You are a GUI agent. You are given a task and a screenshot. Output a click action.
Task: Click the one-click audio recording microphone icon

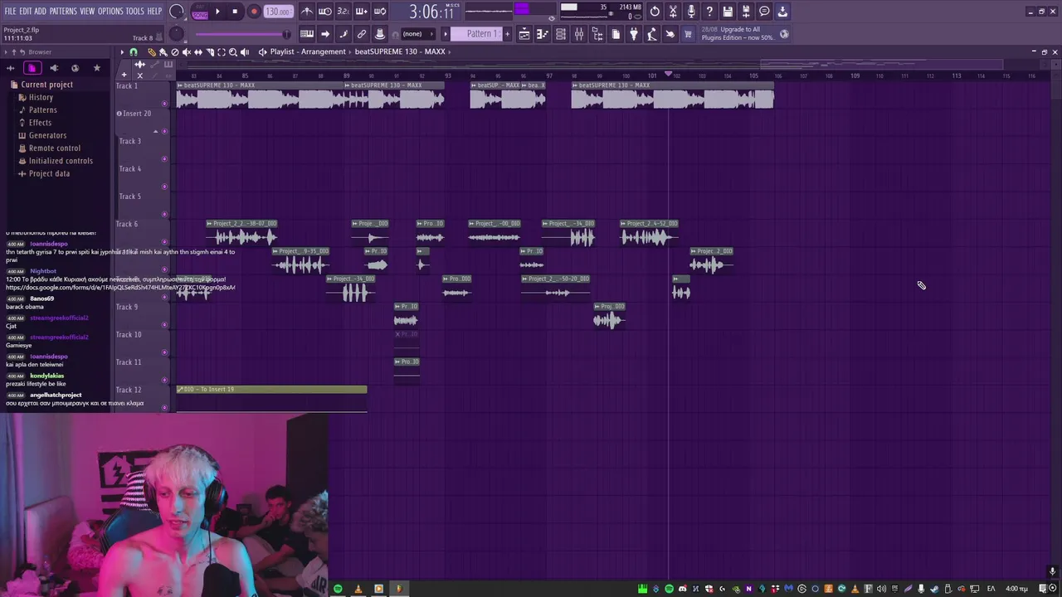pyautogui.click(x=691, y=12)
